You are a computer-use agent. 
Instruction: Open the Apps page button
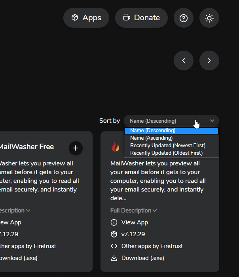(x=86, y=18)
